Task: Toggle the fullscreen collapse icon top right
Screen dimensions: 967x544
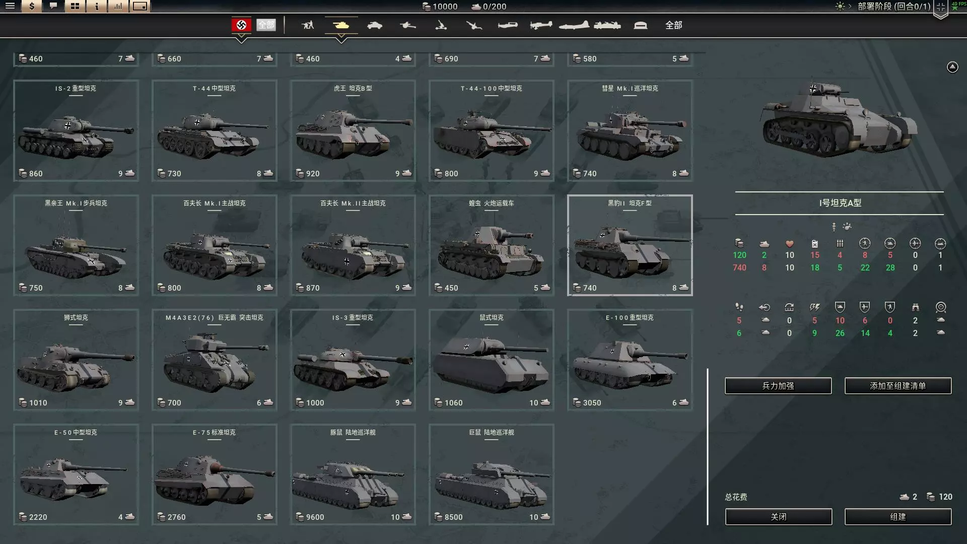Action: 940,7
